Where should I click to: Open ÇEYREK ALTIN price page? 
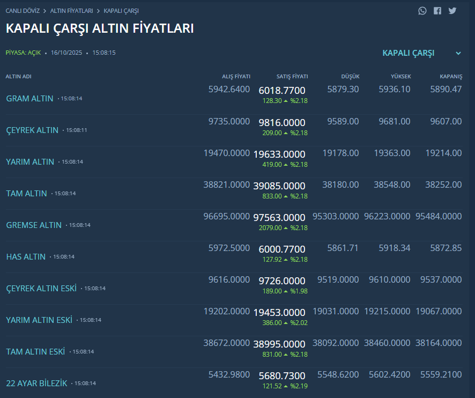pyautogui.click(x=32, y=130)
